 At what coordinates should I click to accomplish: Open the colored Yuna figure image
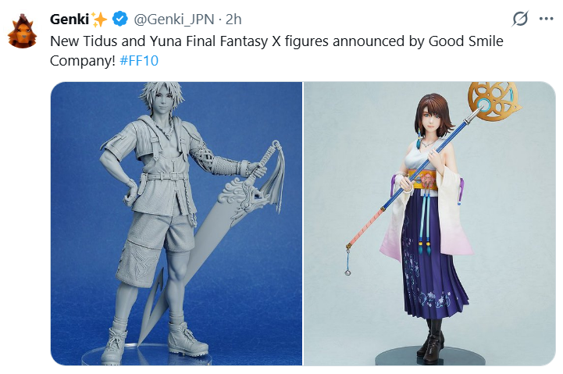pos(429,223)
